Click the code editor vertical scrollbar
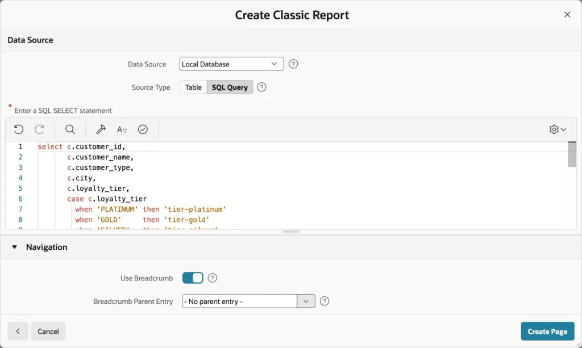The height and width of the screenshot is (348, 582). (x=572, y=154)
